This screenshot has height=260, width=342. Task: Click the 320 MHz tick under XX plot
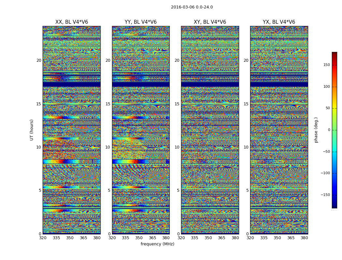[43, 238]
